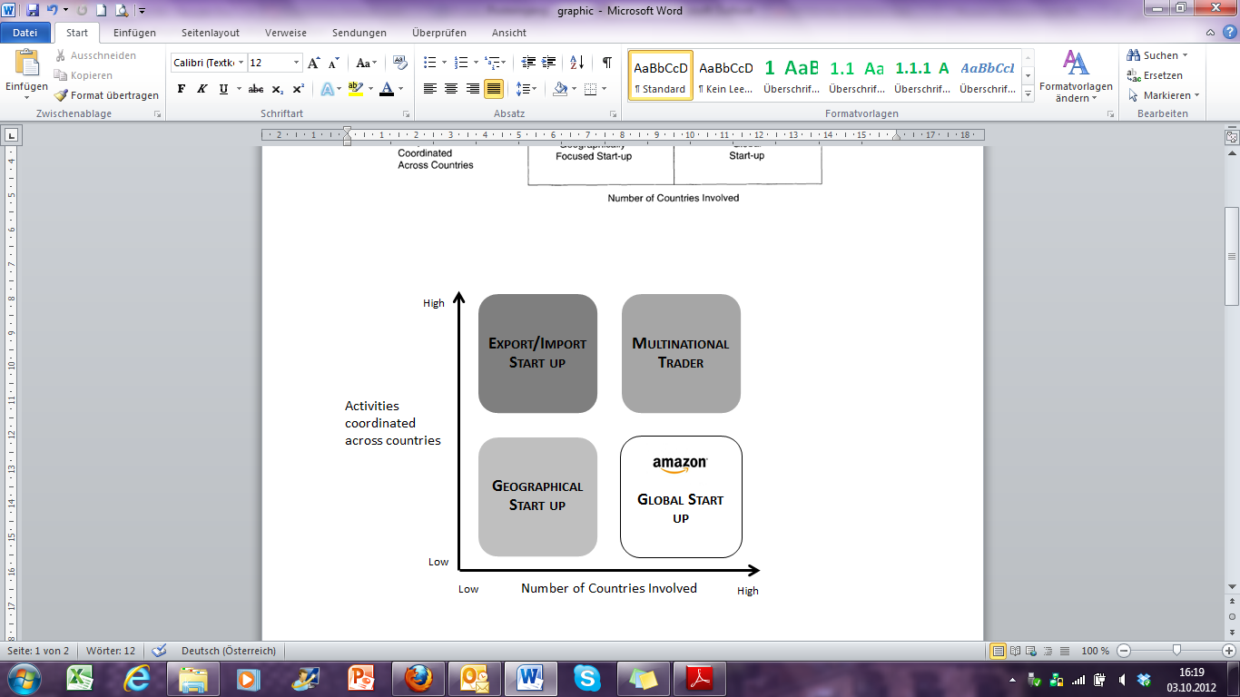Apply font color A button
This screenshot has height=697, width=1240.
[x=387, y=89]
